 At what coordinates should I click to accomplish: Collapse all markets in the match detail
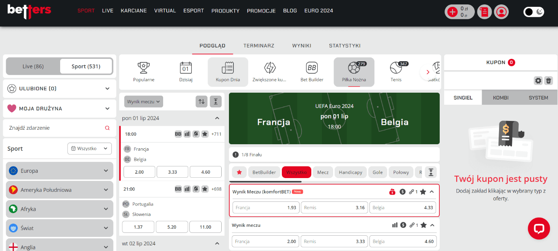(x=431, y=172)
